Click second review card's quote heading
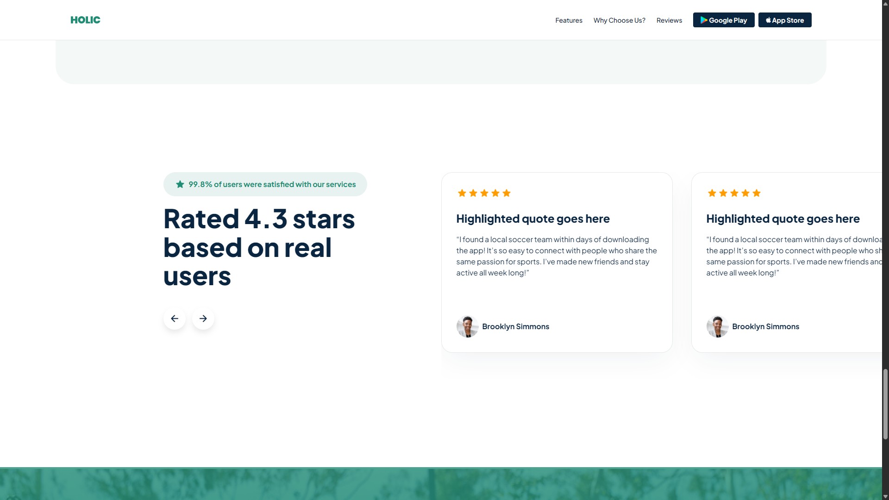The image size is (889, 500). pos(783,219)
